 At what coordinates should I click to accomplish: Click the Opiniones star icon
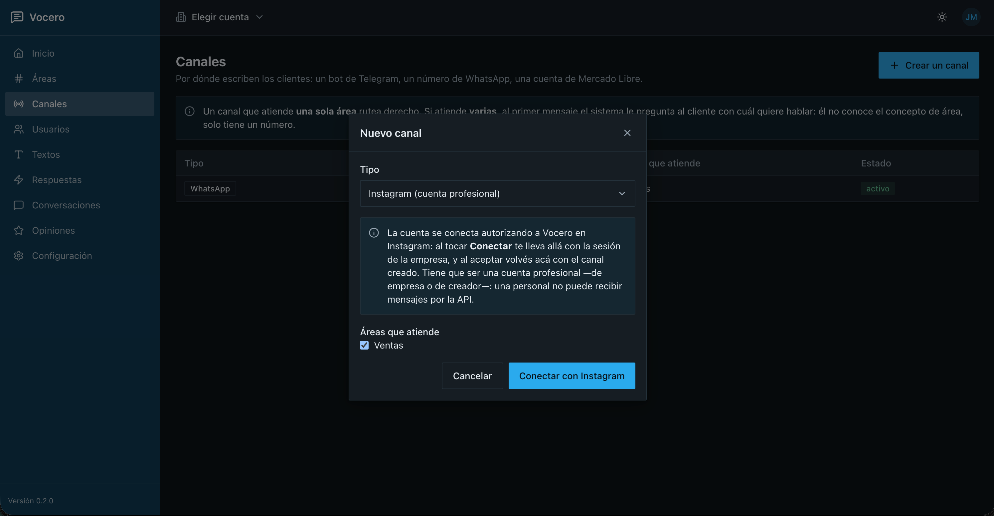click(19, 230)
